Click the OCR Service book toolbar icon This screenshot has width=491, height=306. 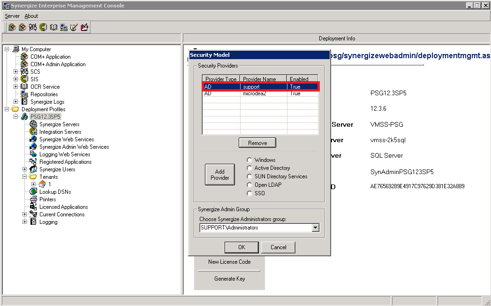(53, 27)
